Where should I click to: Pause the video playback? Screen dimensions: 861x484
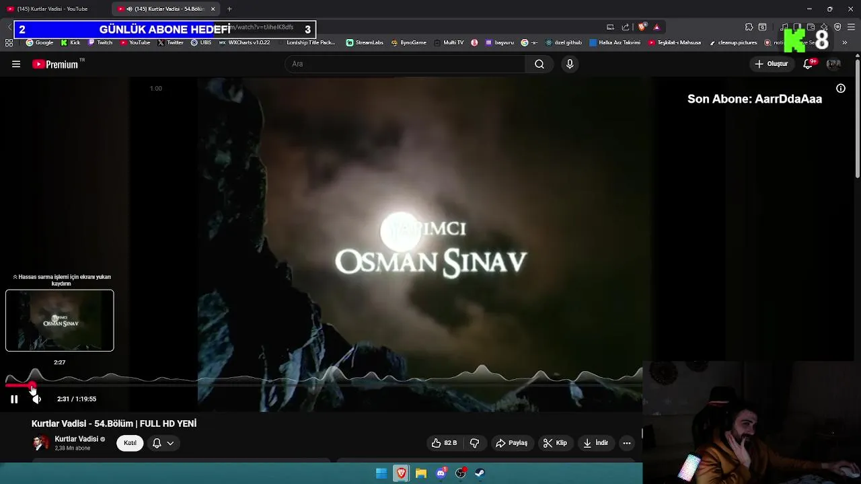click(x=14, y=399)
